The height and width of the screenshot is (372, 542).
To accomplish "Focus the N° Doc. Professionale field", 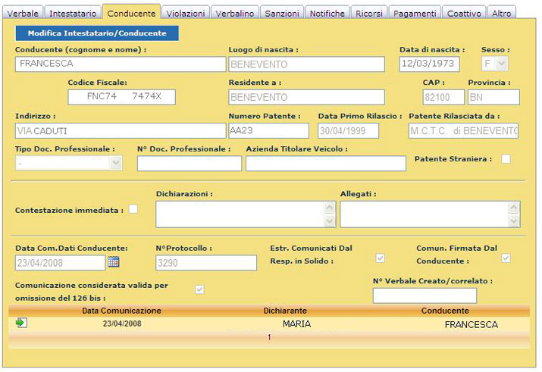I will pos(190,164).
